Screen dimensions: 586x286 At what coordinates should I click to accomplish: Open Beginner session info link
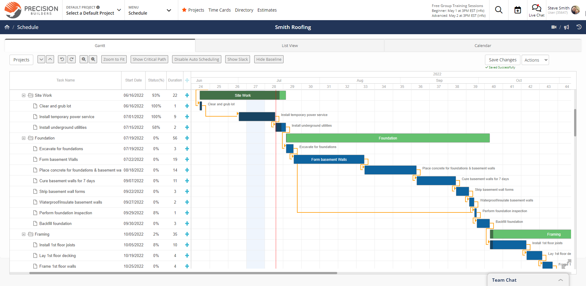point(480,11)
